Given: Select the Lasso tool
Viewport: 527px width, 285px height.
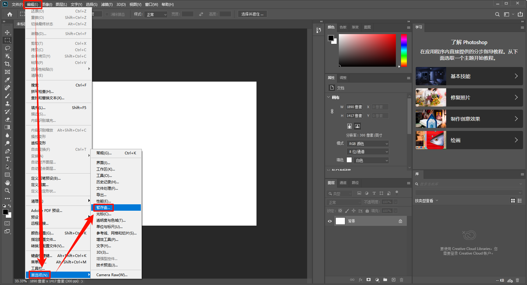Looking at the screenshot, I should (7, 48).
